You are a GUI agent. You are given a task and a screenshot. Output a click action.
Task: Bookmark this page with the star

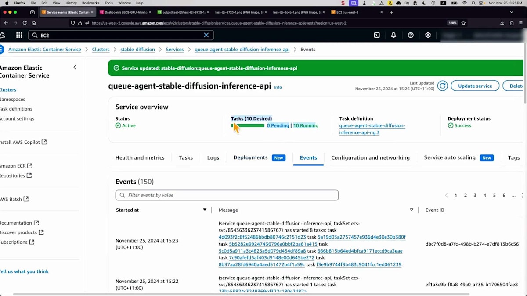tap(463, 23)
